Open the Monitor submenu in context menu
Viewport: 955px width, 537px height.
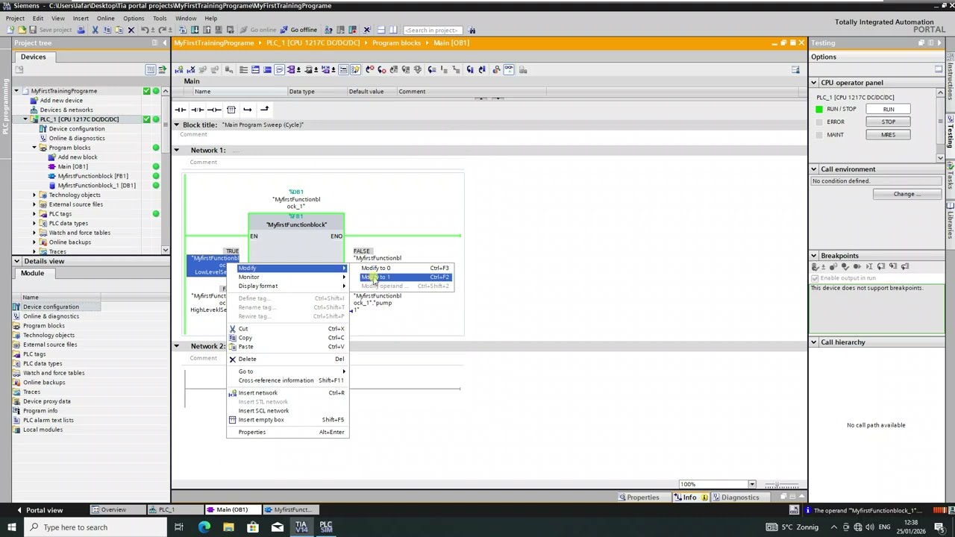(x=287, y=277)
